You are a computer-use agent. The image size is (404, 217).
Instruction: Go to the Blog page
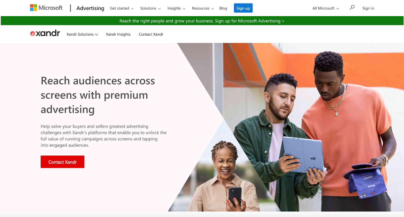coord(223,8)
